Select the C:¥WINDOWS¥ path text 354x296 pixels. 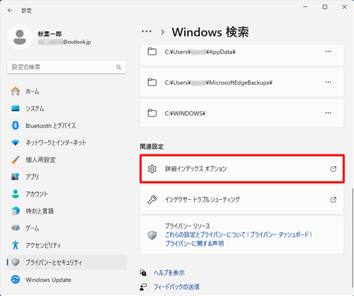coord(185,114)
